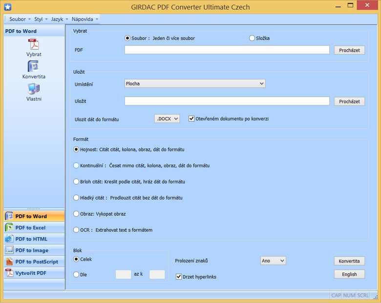Viewport: 381px width, 303px height.
Task: Open the Proložení znaků Ano dropdown
Action: tap(273, 261)
